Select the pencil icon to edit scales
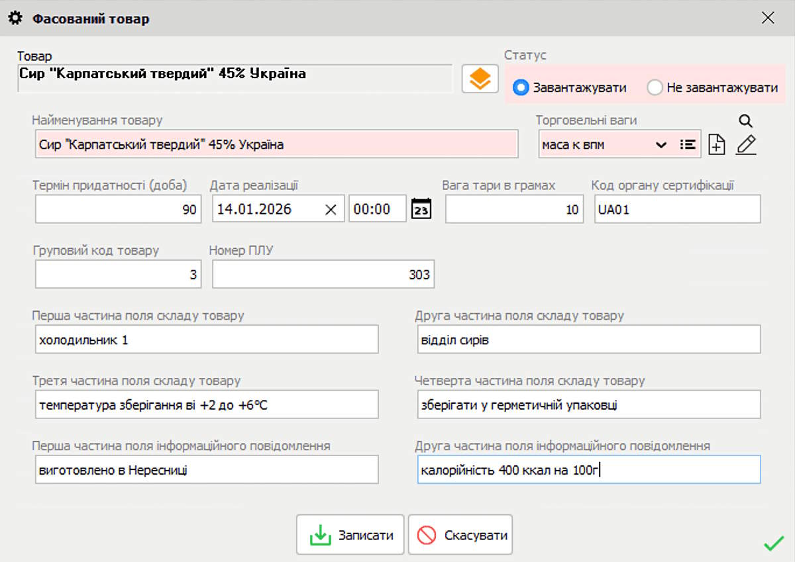This screenshot has width=795, height=562. coord(746,144)
